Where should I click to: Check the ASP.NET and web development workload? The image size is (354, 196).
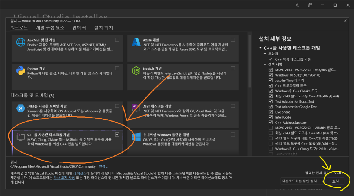[117, 40]
